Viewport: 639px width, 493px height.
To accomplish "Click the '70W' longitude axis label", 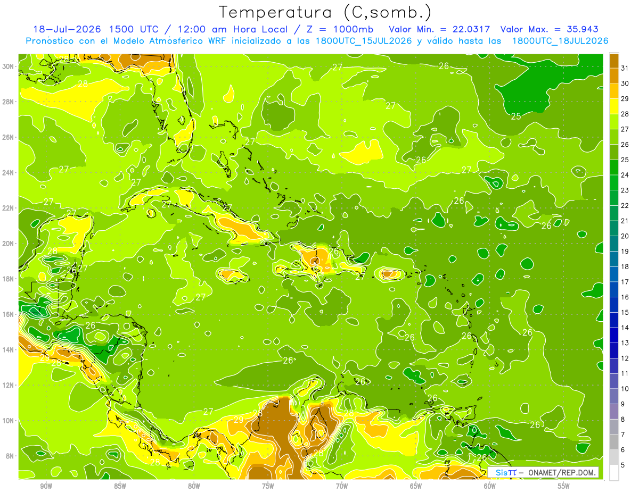I will pyautogui.click(x=342, y=486).
